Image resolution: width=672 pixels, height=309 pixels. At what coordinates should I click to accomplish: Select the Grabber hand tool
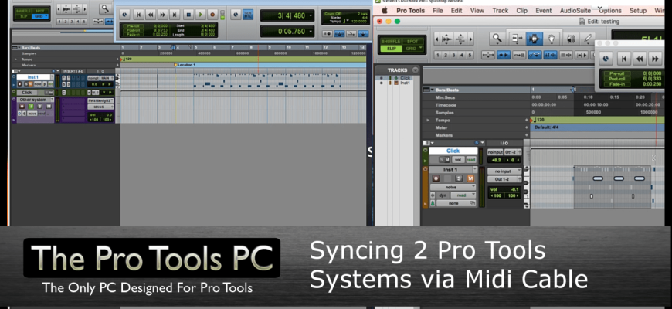552,39
